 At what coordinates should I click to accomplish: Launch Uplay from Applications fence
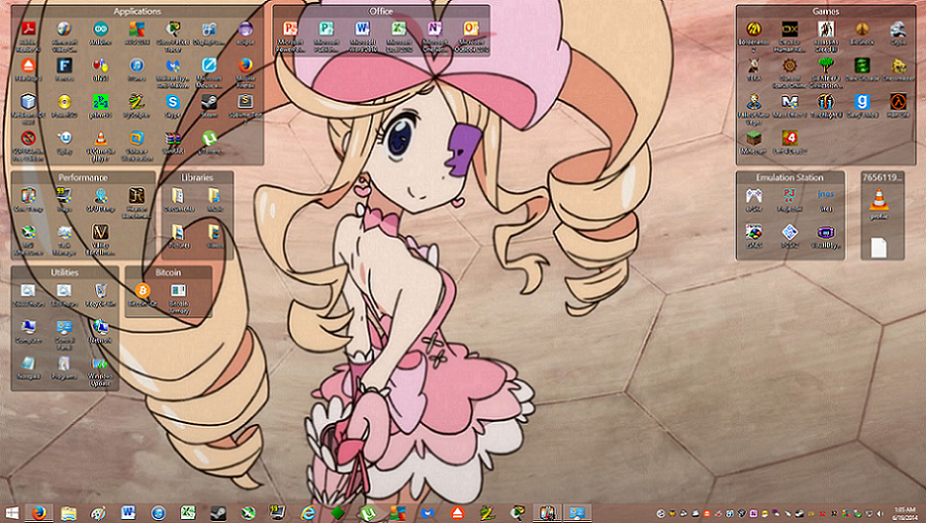click(x=64, y=138)
